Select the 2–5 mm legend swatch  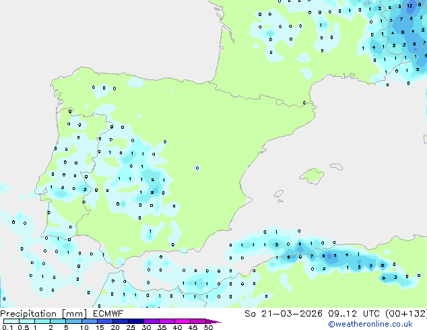pyautogui.click(x=58, y=321)
